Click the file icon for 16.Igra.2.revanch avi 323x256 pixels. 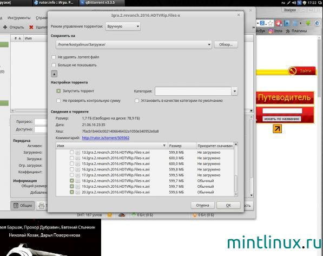pyautogui.click(x=78, y=169)
